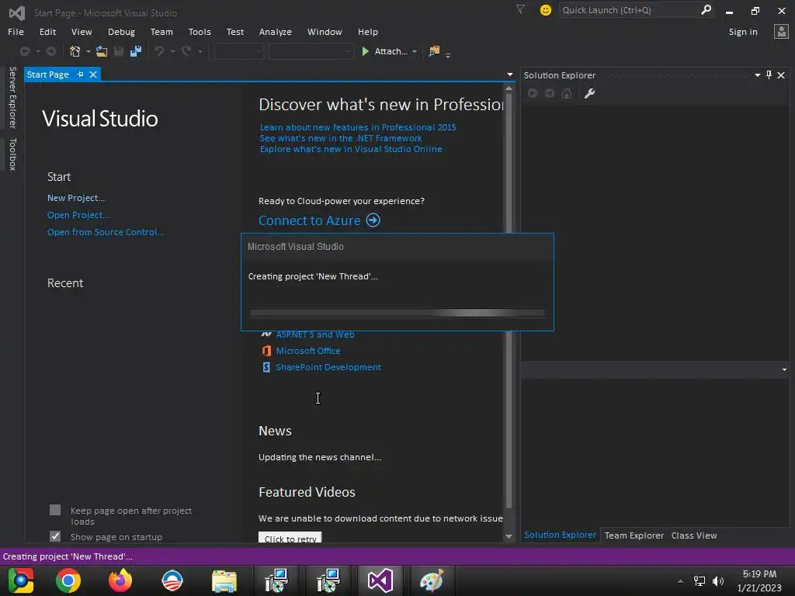Switch to the Team Explorer tab
The width and height of the screenshot is (795, 596).
(634, 535)
